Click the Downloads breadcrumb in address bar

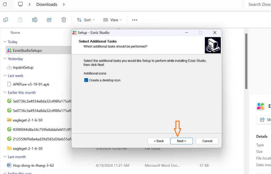click(47, 5)
